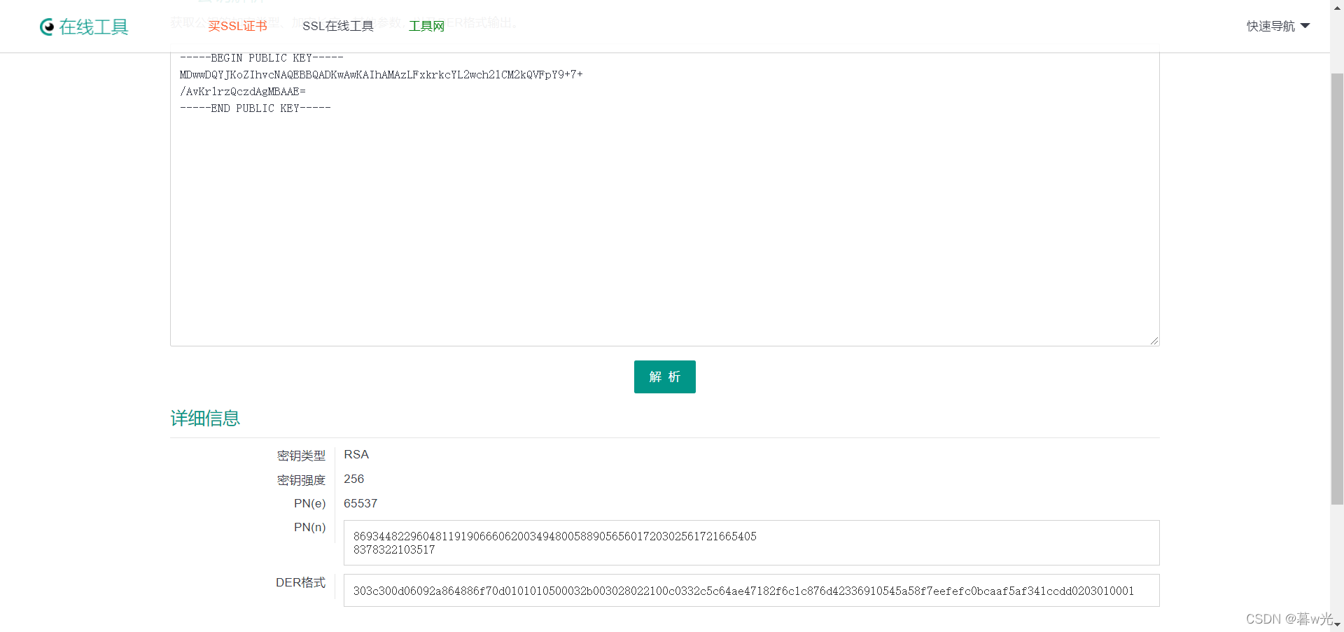Click the 在线工具 logo text
1344x632 pixels.
pos(94,27)
